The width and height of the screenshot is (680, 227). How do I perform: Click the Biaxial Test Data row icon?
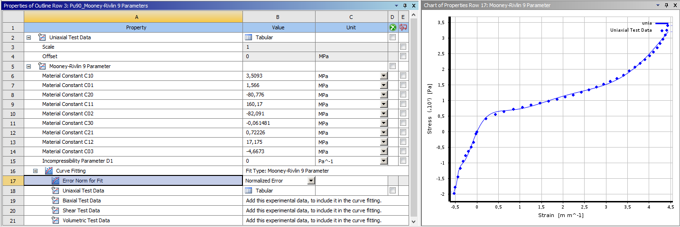(55, 201)
